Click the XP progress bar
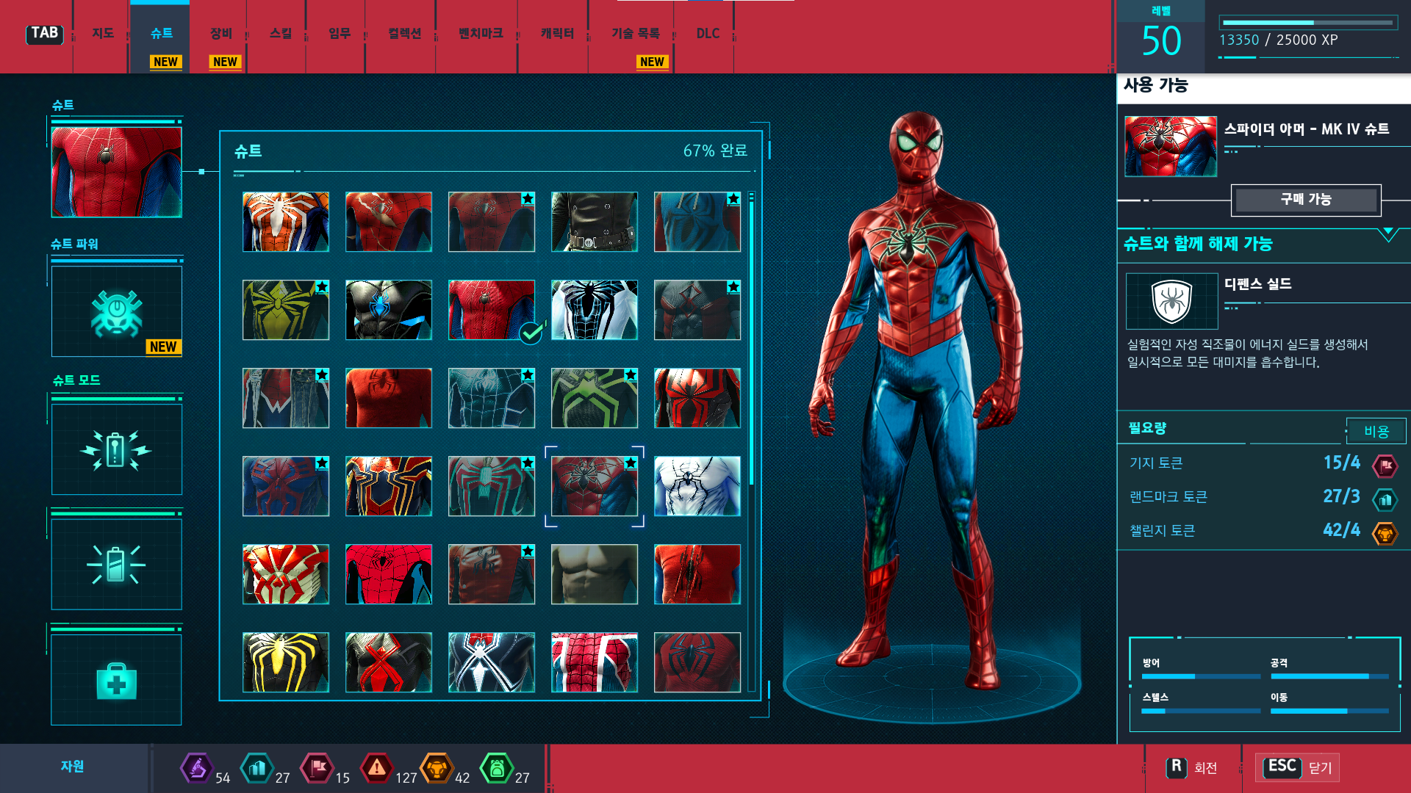Viewport: 1411px width, 793px height. [x=1308, y=23]
